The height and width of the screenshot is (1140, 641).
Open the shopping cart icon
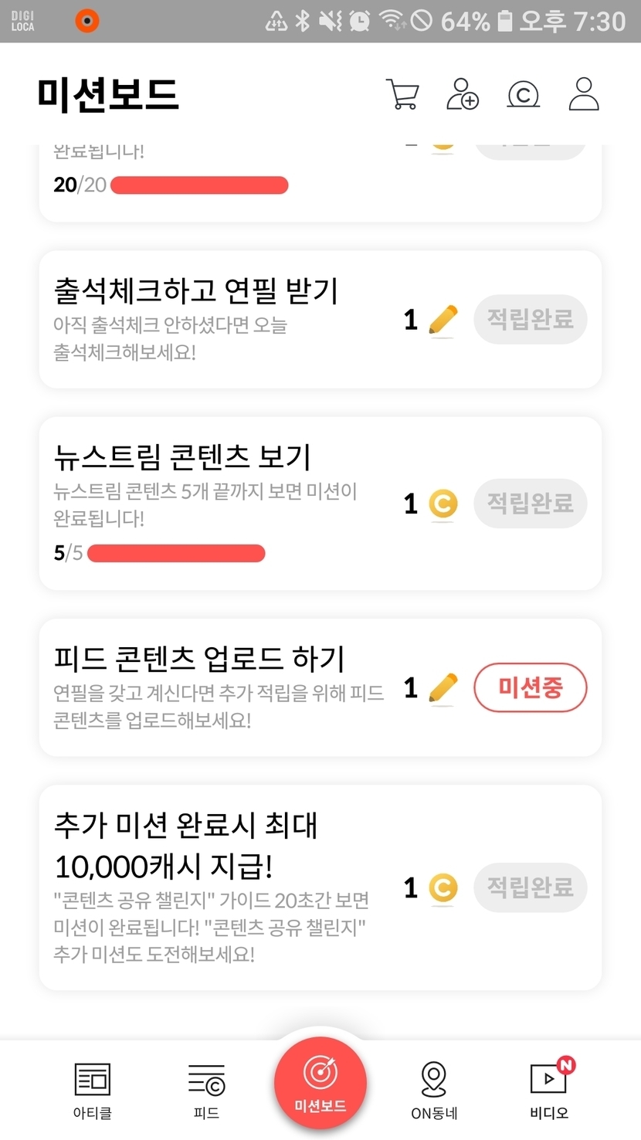click(x=402, y=95)
